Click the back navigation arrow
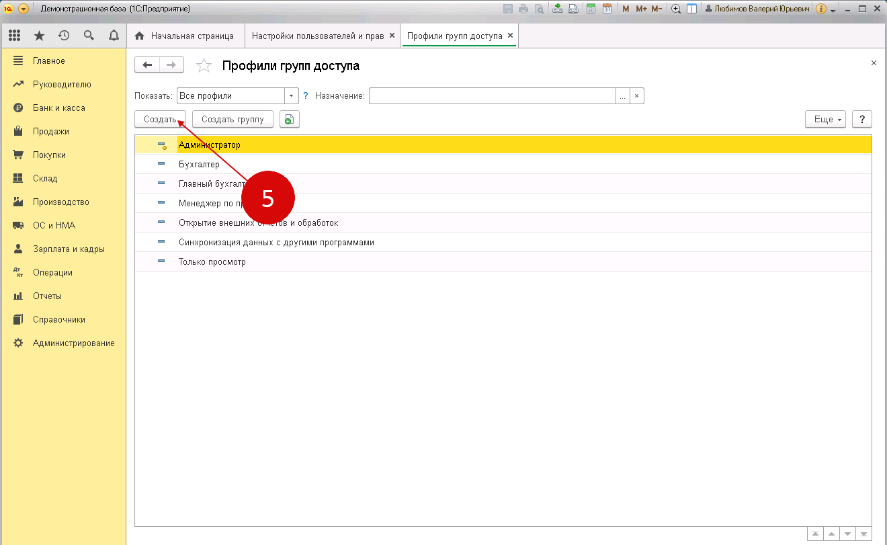Screen dimensions: 887x545 click(147, 65)
